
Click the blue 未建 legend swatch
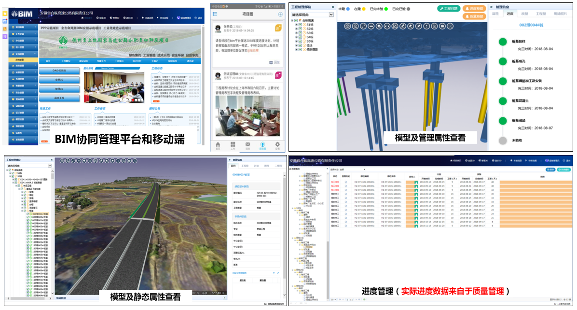click(x=348, y=9)
